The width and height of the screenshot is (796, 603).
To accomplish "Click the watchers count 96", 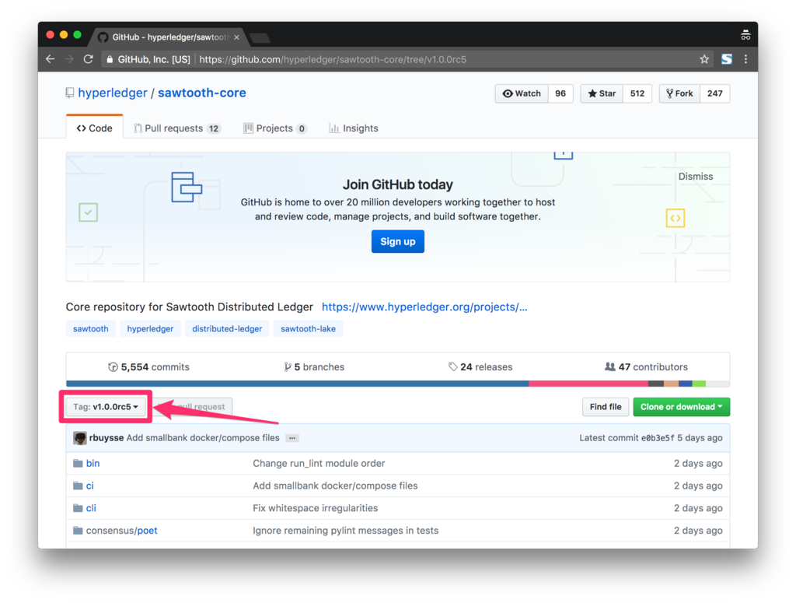I will tap(560, 93).
